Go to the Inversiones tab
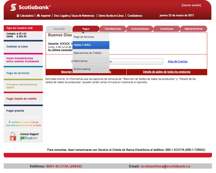The image size is (216, 173). tap(167, 29)
